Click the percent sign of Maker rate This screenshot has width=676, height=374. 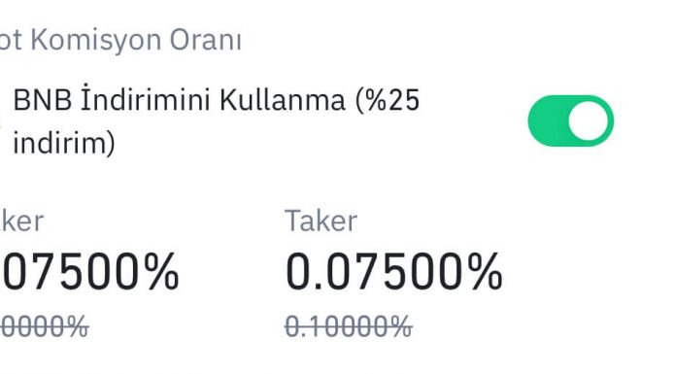pyautogui.click(x=161, y=272)
